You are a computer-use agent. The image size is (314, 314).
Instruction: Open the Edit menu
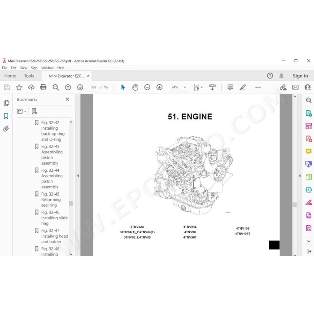(13, 68)
